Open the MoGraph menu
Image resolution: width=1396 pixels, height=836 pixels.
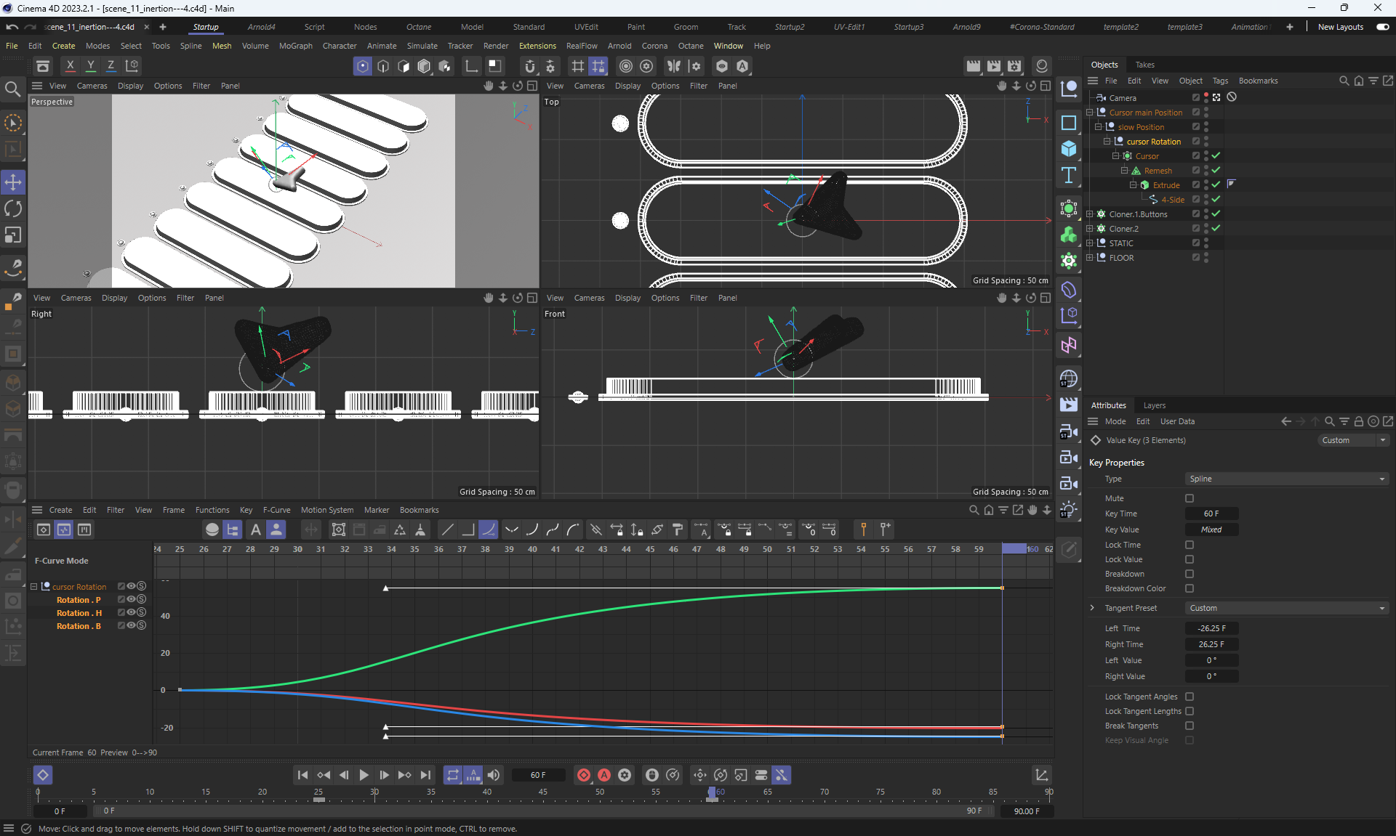pos(295,46)
